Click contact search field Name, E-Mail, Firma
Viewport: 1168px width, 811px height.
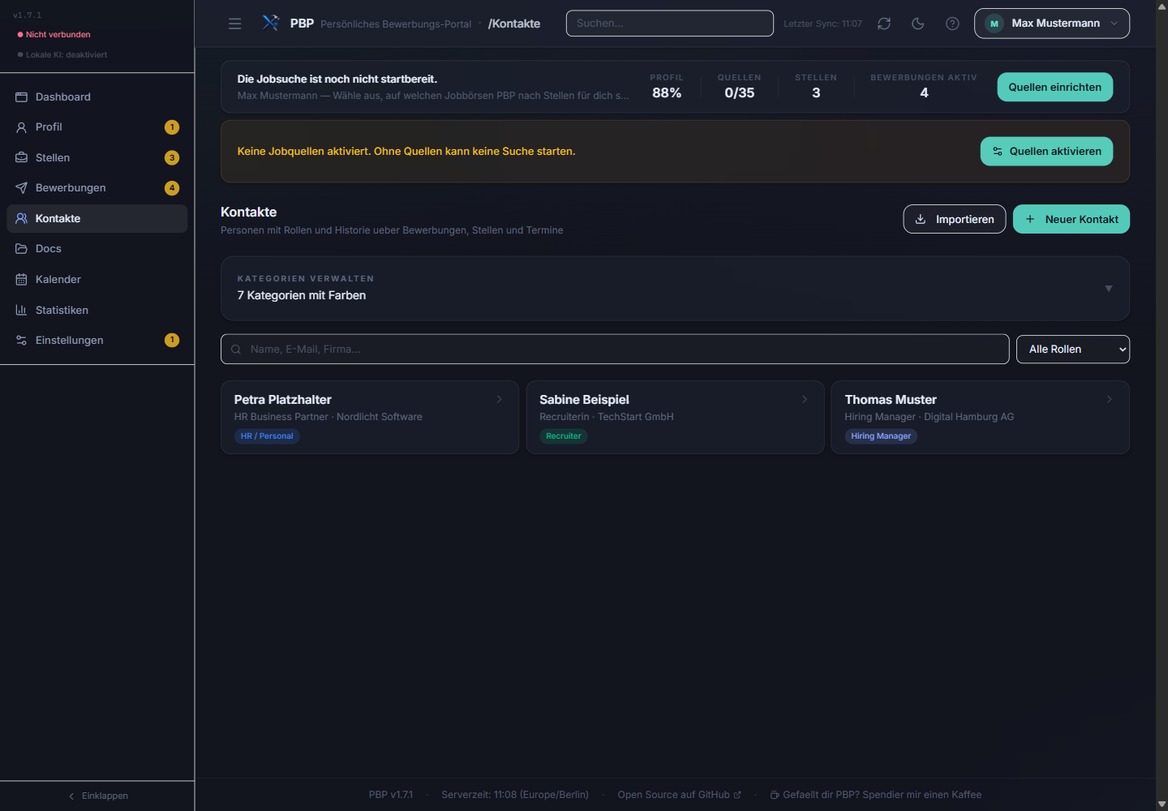615,349
